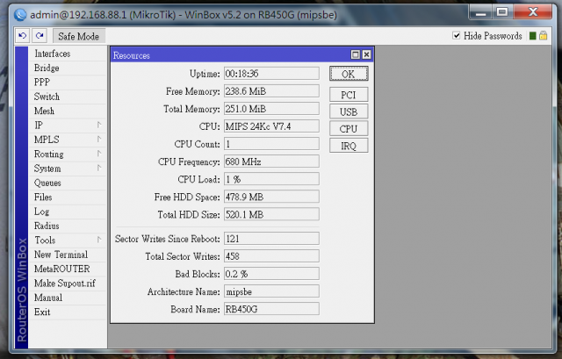Image resolution: width=562 pixels, height=359 pixels.
Task: Toggle Safe Mode
Action: (79, 36)
